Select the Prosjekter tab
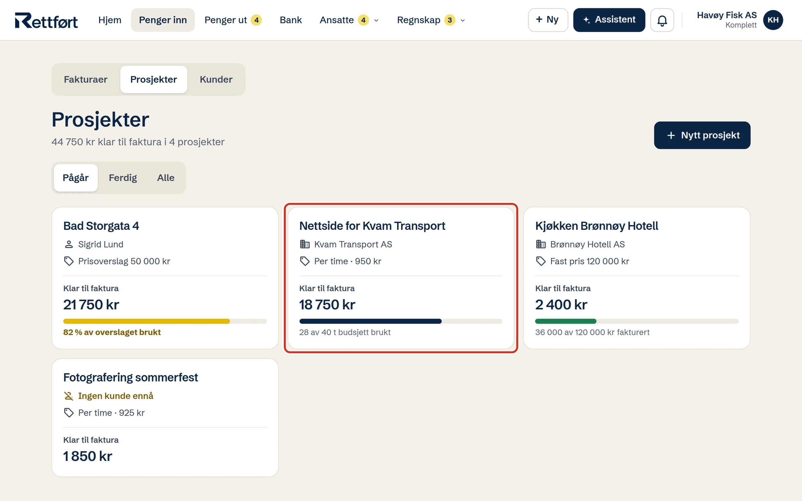This screenshot has width=802, height=501. (154, 79)
